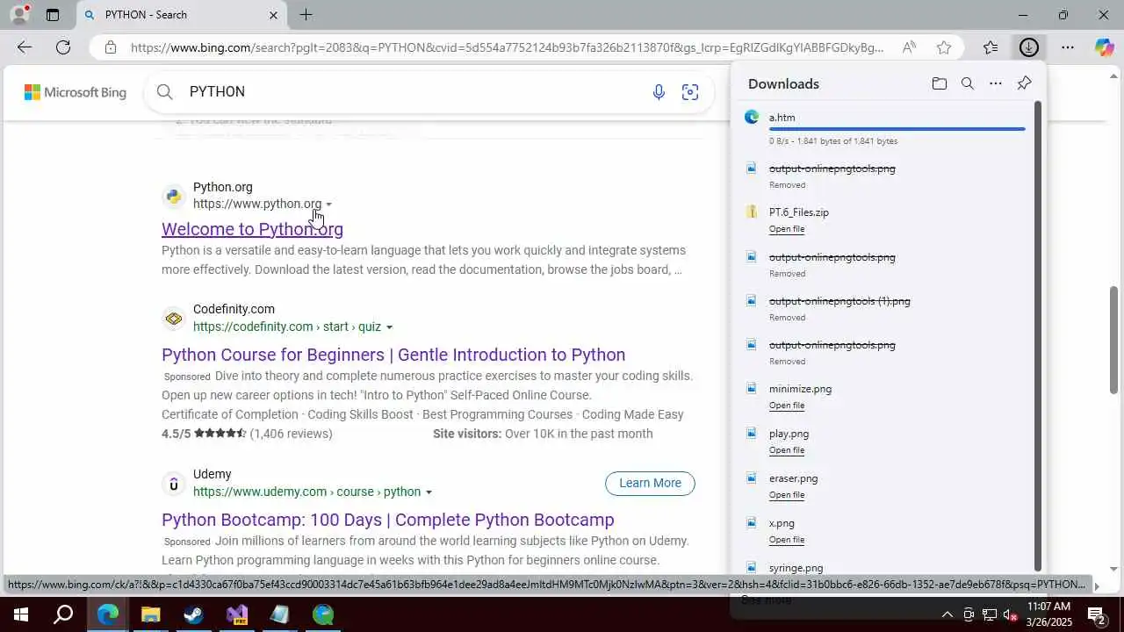The image size is (1124, 632).
Task: Open the Favorites list icon
Action: tap(991, 47)
